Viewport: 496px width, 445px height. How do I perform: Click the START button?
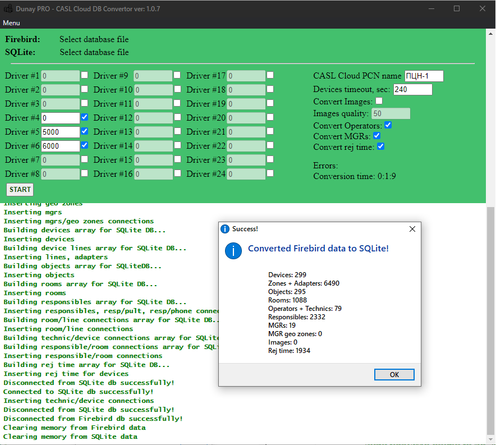(20, 190)
